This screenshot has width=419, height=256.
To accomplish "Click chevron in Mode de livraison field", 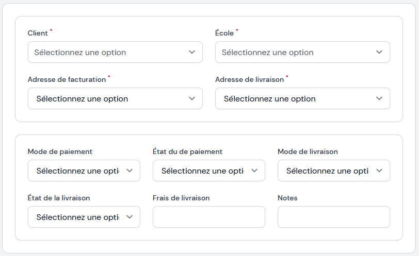I will point(379,171).
